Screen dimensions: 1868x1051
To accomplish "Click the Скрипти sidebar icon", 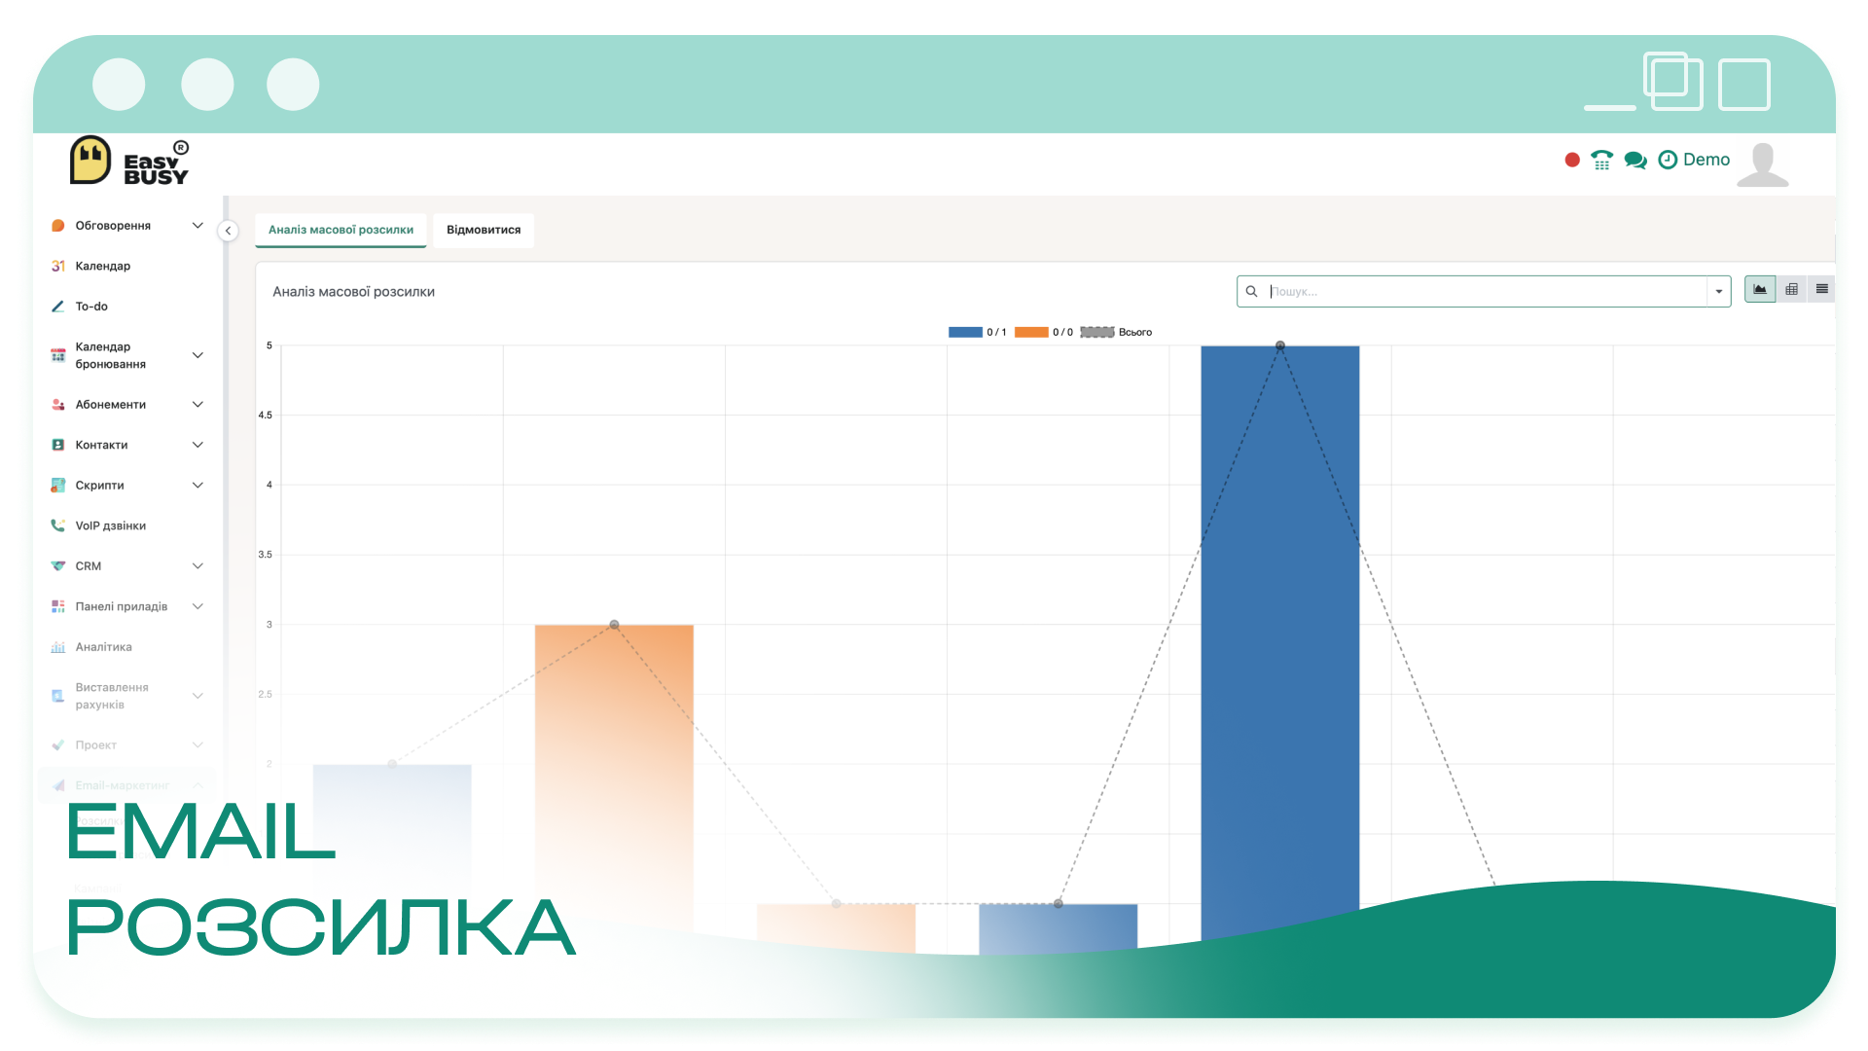I will pos(57,486).
